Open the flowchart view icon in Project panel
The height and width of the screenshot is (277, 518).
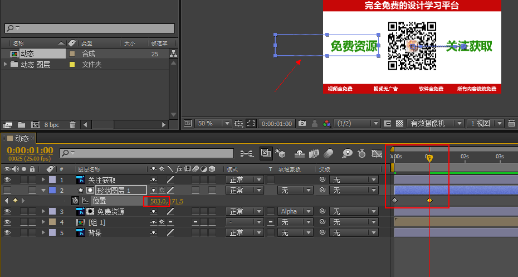coord(173,54)
